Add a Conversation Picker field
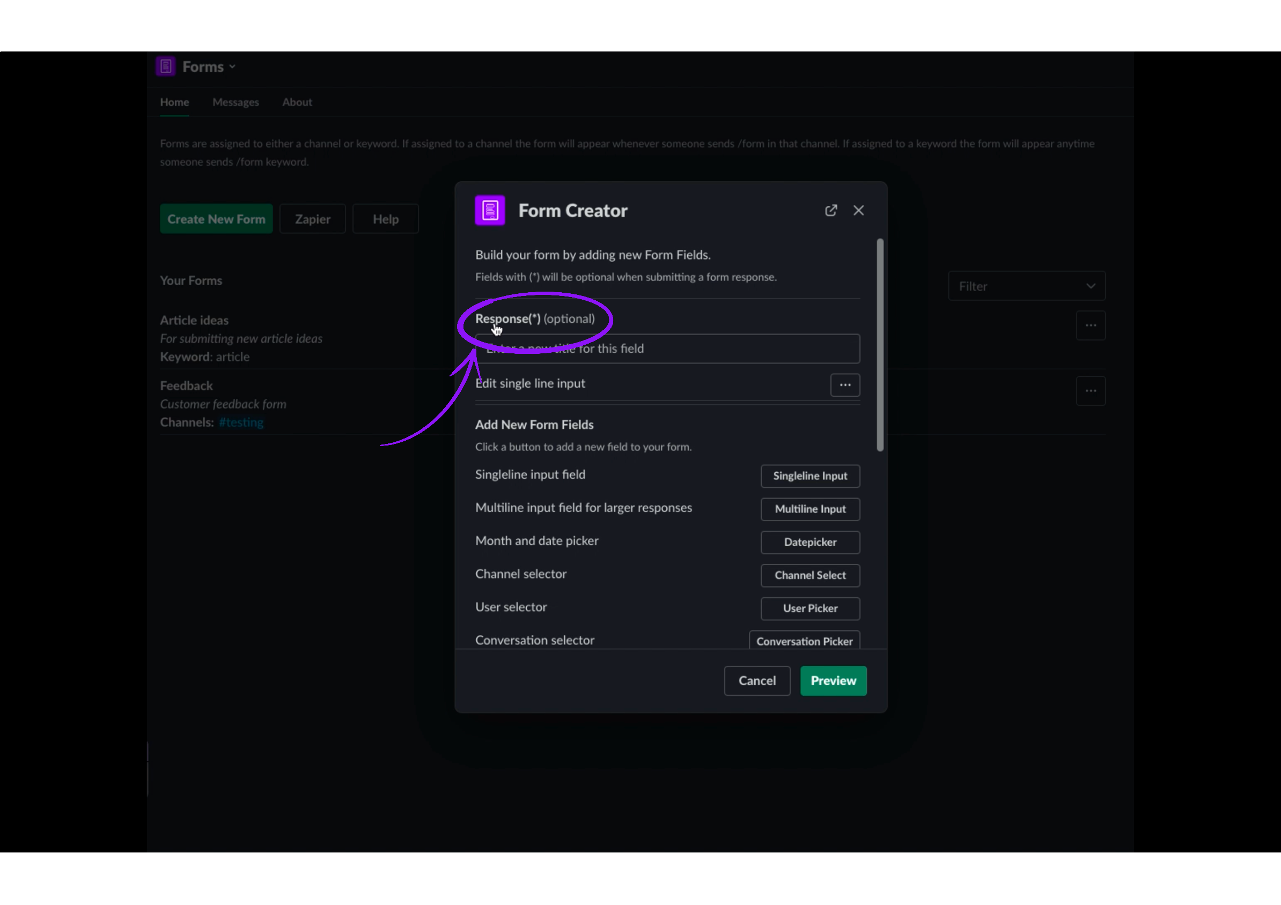Image resolution: width=1281 pixels, height=905 pixels. pyautogui.click(x=805, y=641)
